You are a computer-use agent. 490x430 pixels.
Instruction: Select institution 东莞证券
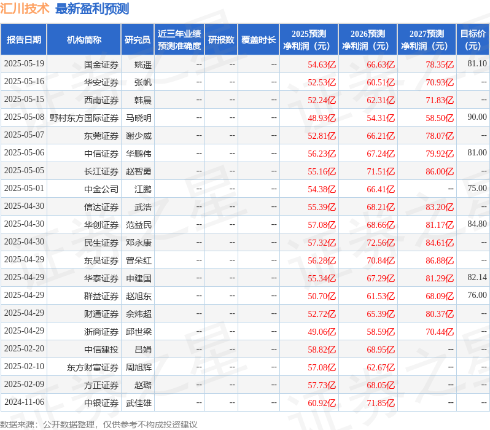(x=101, y=136)
